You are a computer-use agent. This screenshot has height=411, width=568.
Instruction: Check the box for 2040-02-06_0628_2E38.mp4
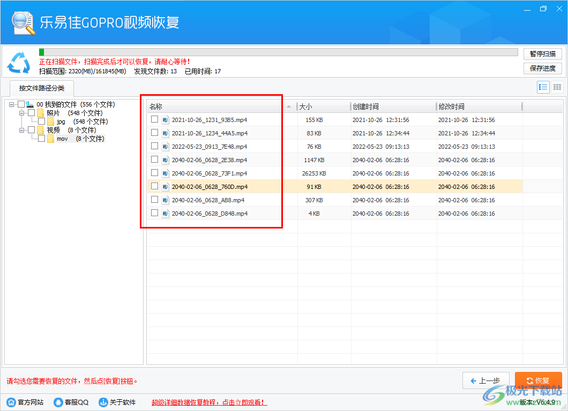(x=155, y=159)
